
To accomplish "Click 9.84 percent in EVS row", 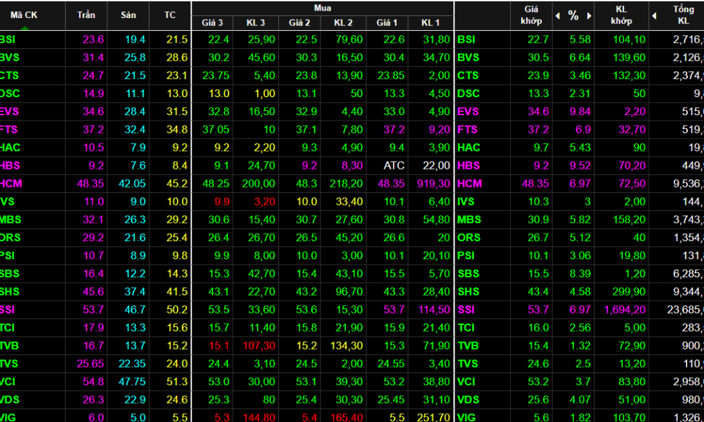I will (580, 111).
